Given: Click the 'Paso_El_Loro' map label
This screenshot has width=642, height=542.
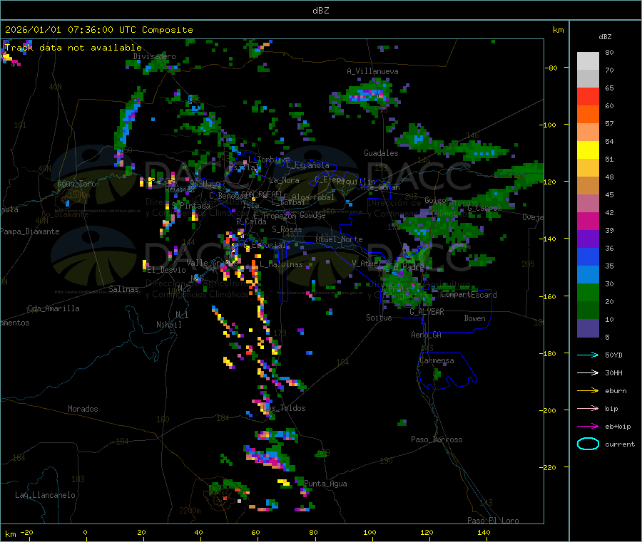Looking at the screenshot, I should (493, 521).
